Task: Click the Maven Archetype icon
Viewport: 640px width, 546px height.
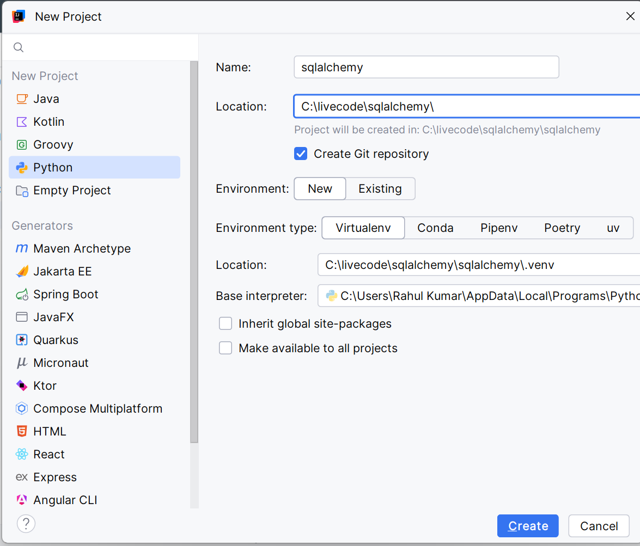Action: (x=22, y=249)
